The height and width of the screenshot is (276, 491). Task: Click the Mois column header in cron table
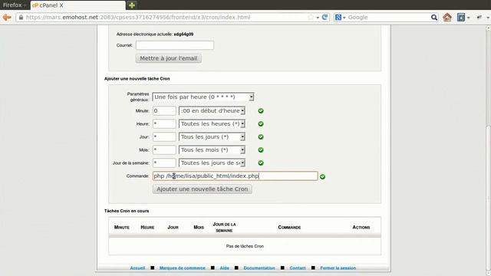199,227
